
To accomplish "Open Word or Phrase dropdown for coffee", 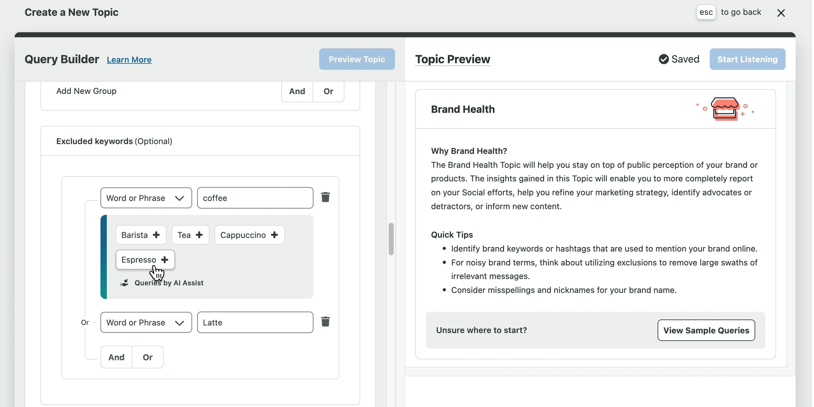I will click(146, 198).
